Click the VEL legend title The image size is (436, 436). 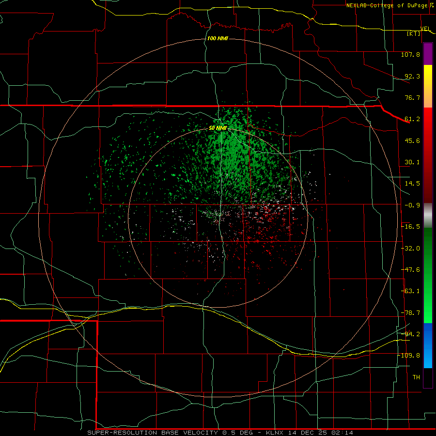(x=425, y=29)
